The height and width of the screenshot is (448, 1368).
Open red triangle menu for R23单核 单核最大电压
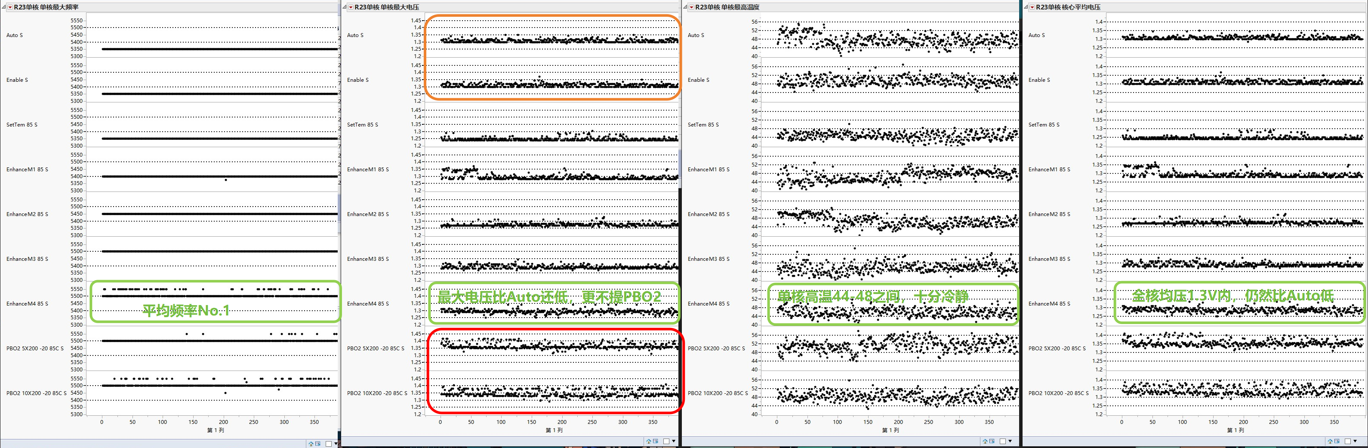click(x=351, y=7)
